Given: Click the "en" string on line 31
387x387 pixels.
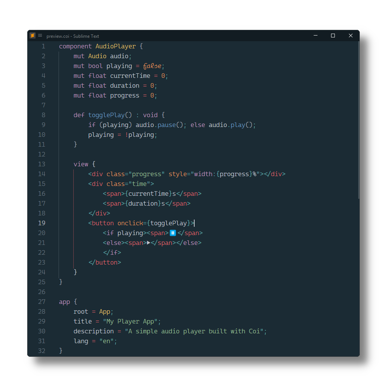Looking at the screenshot, I should pyautogui.click(x=106, y=341).
